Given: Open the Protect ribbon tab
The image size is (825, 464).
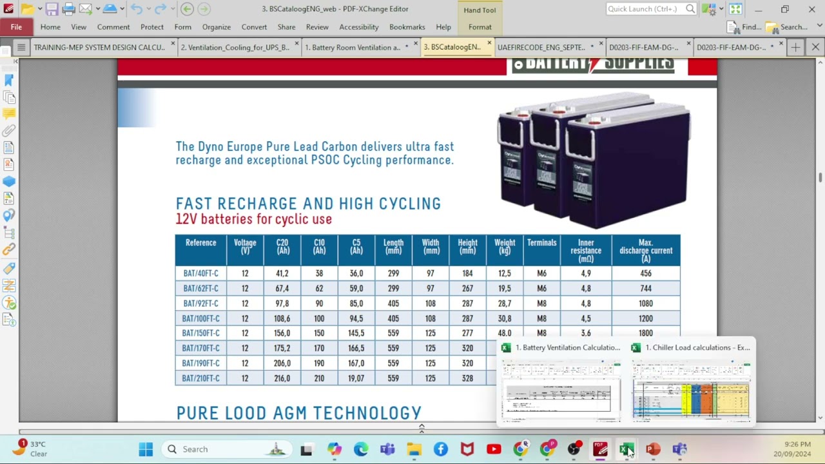Looking at the screenshot, I should pyautogui.click(x=152, y=27).
